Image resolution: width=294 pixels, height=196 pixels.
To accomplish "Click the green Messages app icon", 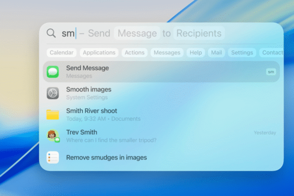I will 52,72.
